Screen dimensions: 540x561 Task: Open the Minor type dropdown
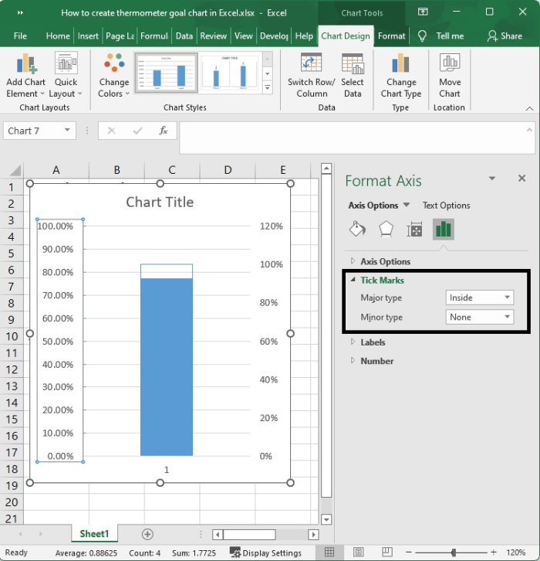click(x=480, y=317)
